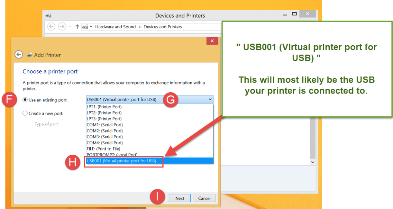Click the up-level arrow in Devices and Printers

point(77,27)
